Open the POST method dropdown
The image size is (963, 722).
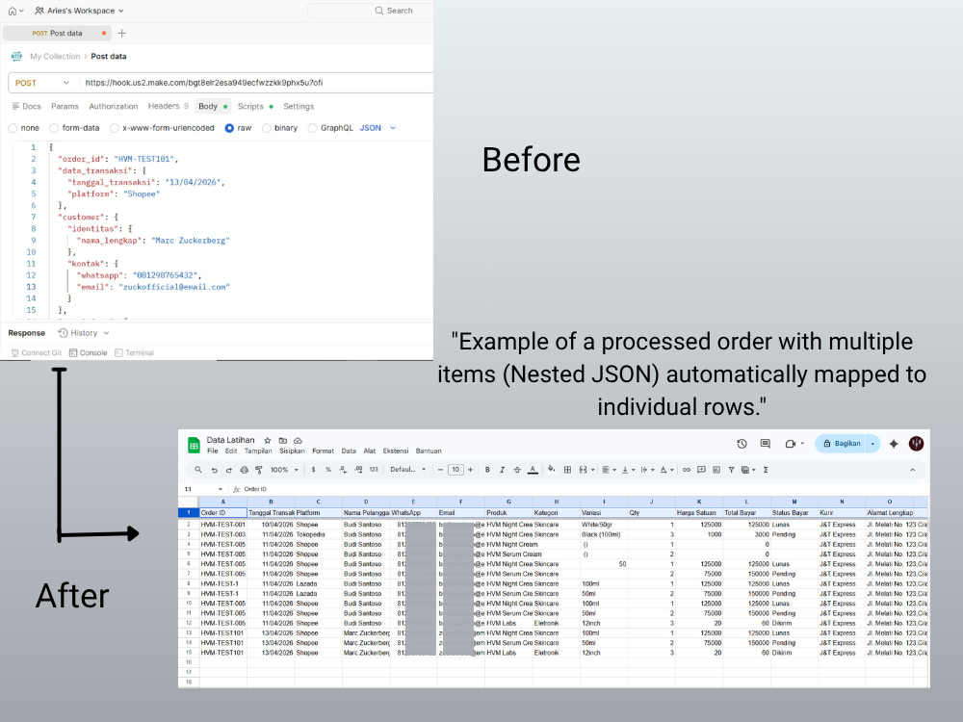point(42,83)
